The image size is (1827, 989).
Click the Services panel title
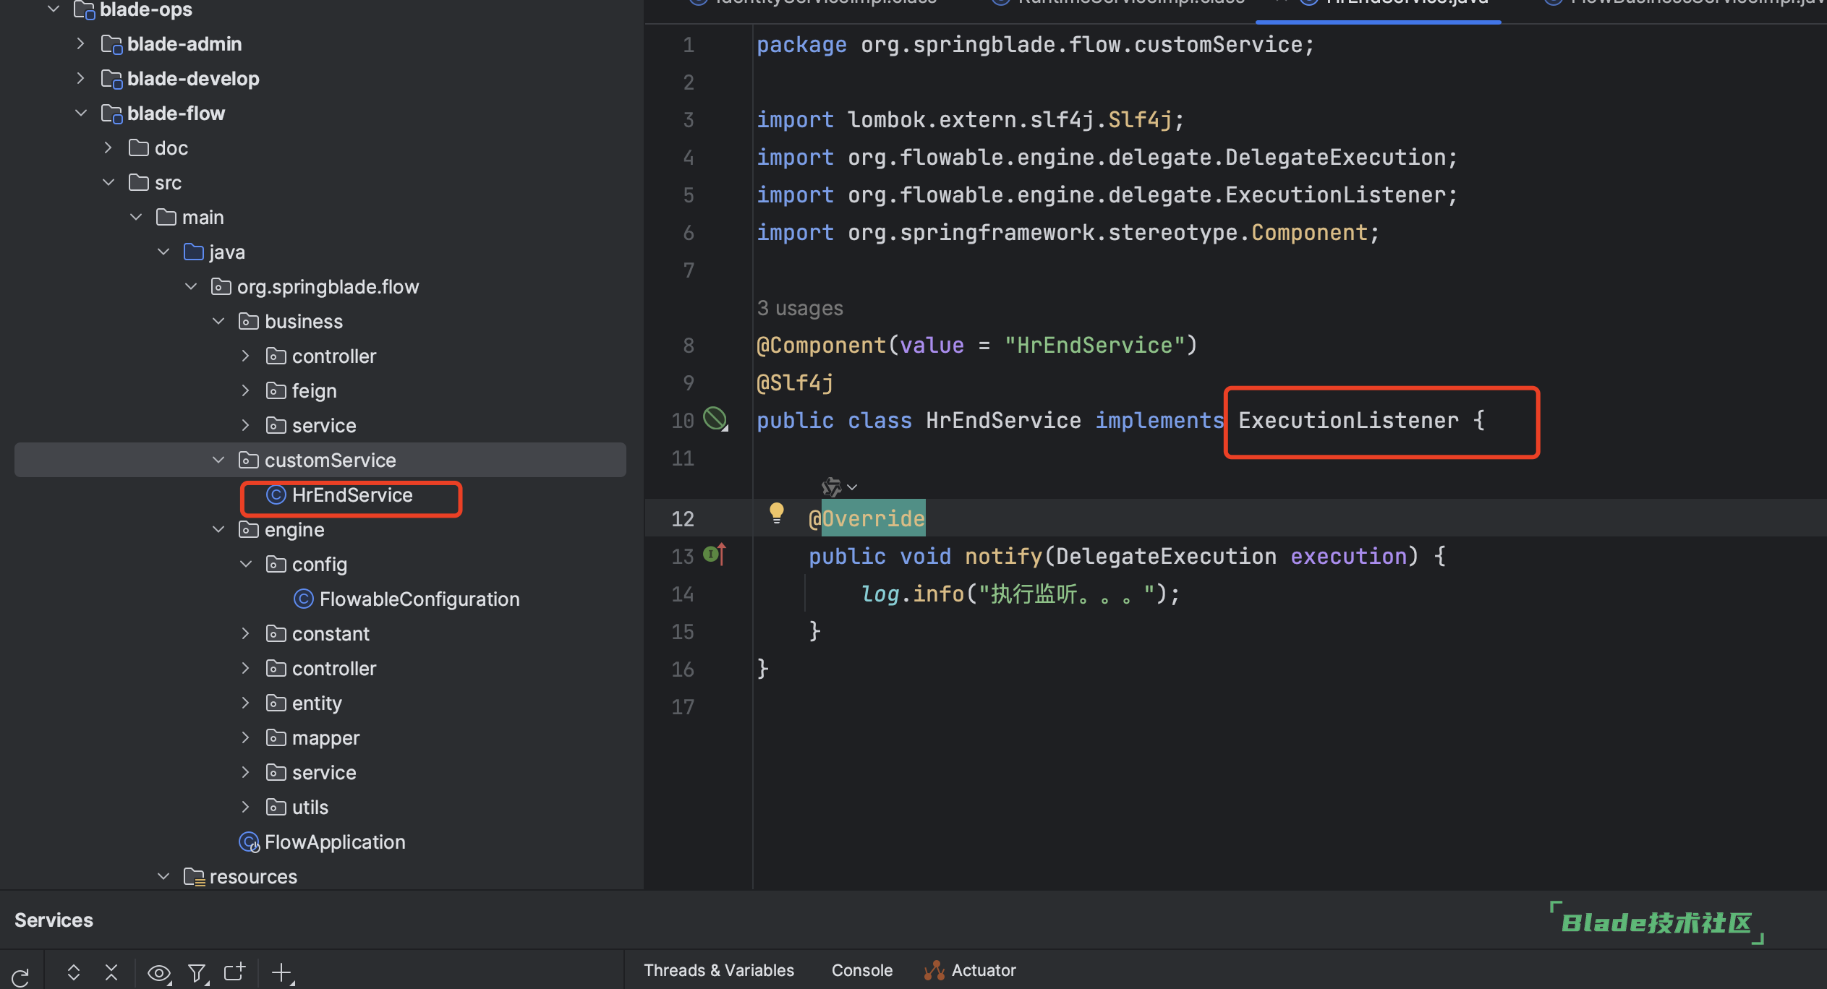tap(54, 920)
